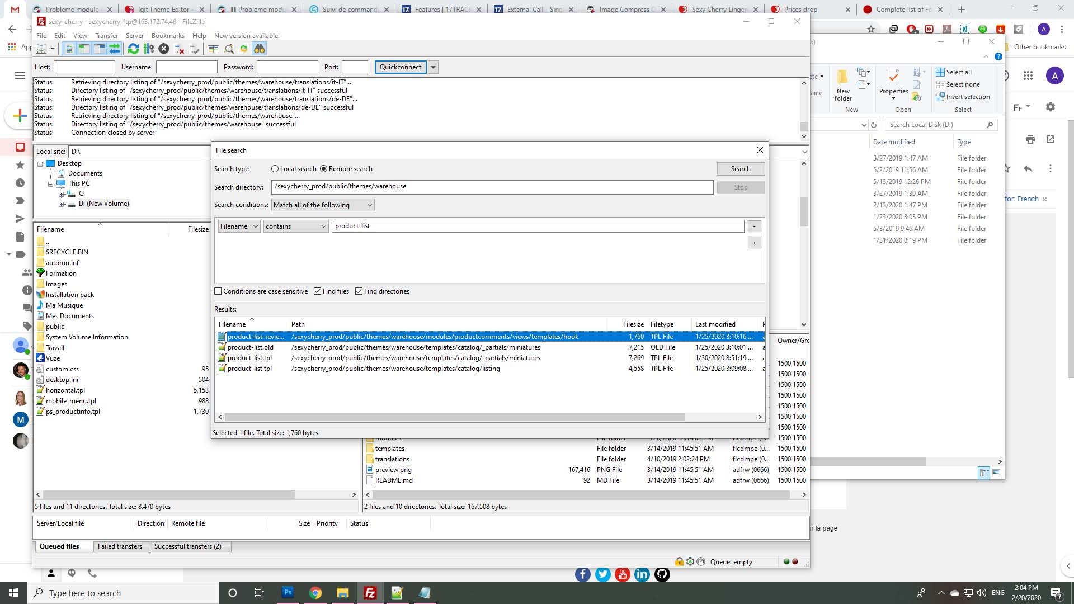Image resolution: width=1074 pixels, height=604 pixels.
Task: Cancel current operation icon
Action: 163,49
